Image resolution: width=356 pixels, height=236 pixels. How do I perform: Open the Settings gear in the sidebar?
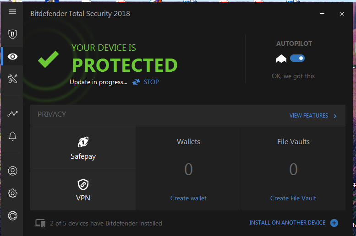coord(12,193)
